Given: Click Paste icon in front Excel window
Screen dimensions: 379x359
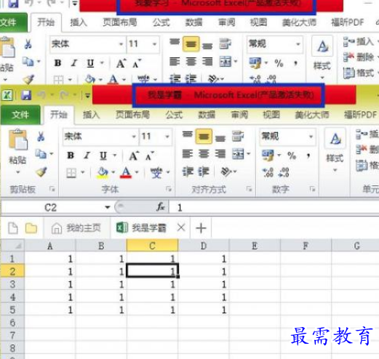Looking at the screenshot, I should pyautogui.click(x=17, y=140).
